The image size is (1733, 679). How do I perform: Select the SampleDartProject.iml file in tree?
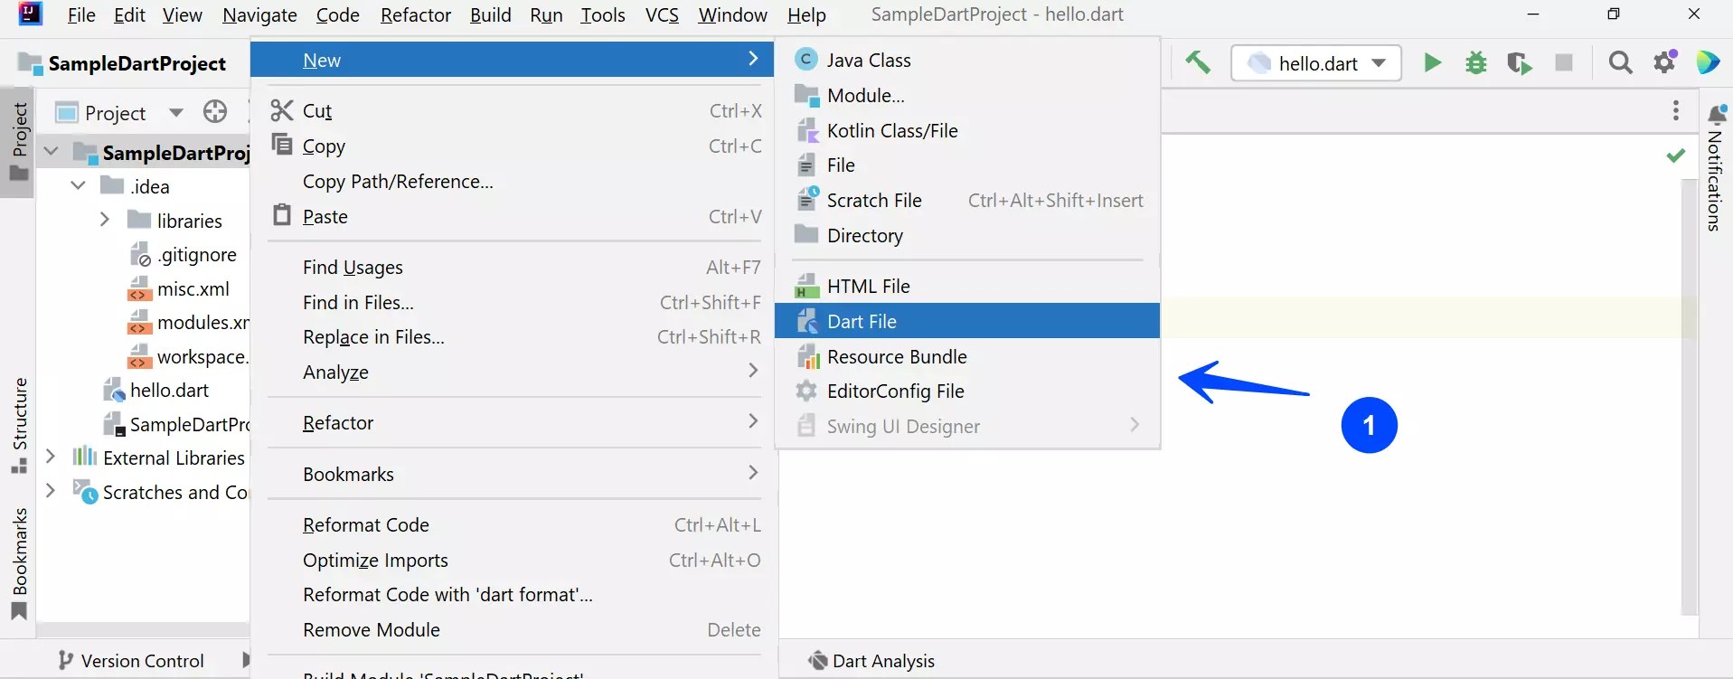coord(176,425)
